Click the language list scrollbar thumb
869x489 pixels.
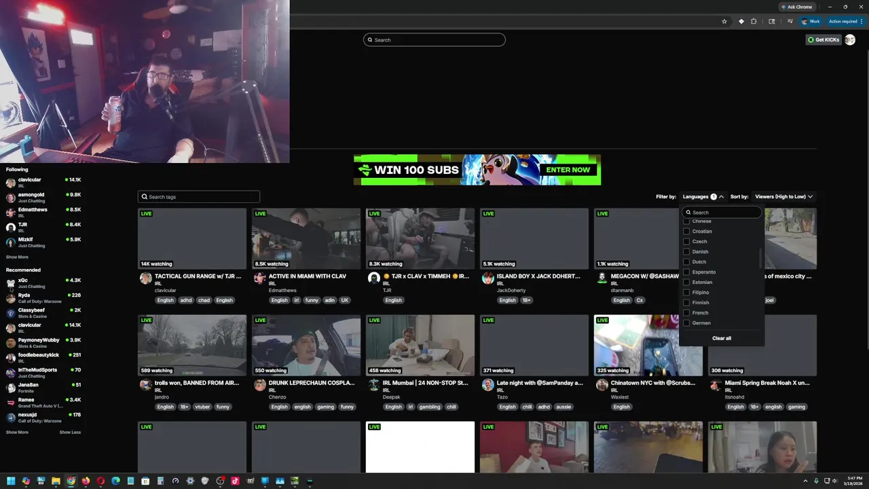coord(760,258)
